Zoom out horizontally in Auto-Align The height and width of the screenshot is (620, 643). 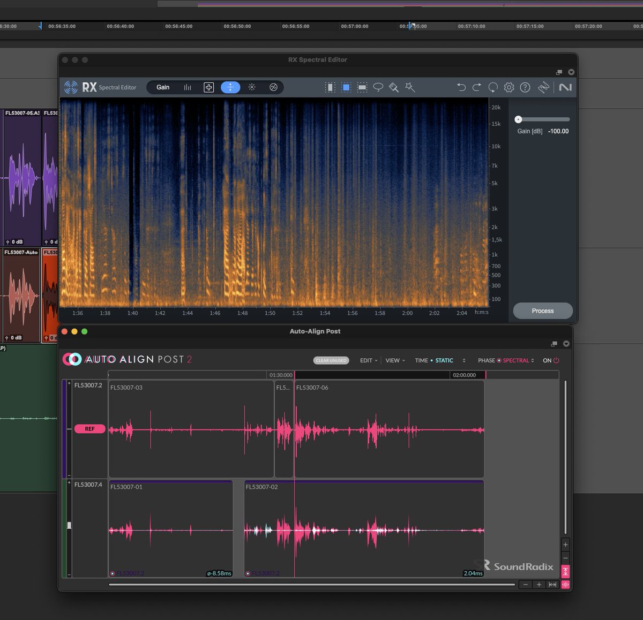pos(526,585)
